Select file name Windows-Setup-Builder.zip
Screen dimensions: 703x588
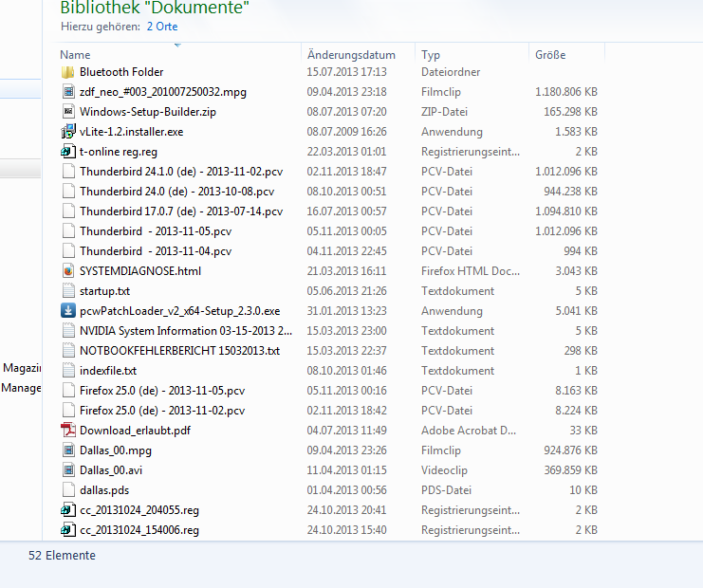(x=147, y=112)
